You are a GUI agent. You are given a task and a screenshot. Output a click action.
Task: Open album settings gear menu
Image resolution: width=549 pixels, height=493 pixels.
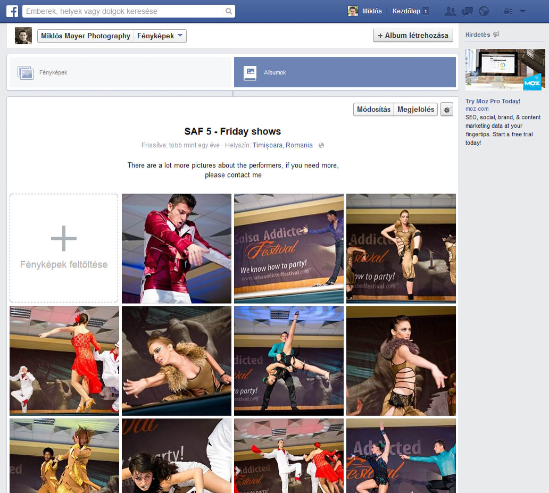447,110
